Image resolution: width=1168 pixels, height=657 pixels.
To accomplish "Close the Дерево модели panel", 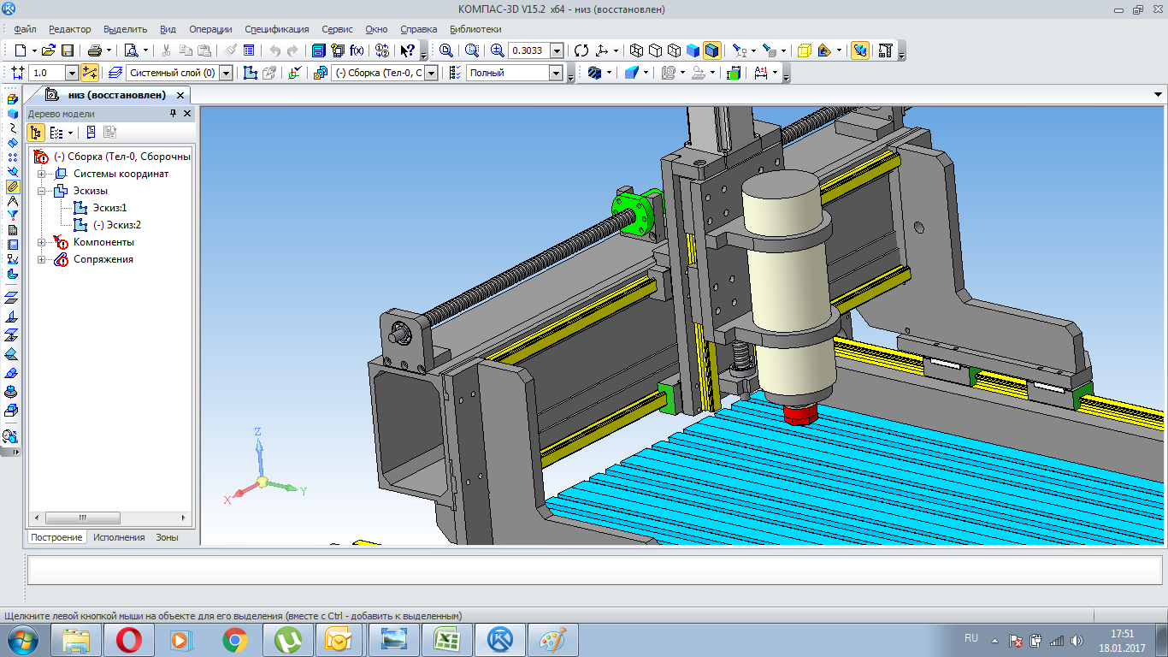I will pos(187,114).
